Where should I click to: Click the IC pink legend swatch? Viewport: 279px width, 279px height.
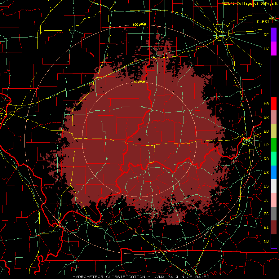pos(274,200)
